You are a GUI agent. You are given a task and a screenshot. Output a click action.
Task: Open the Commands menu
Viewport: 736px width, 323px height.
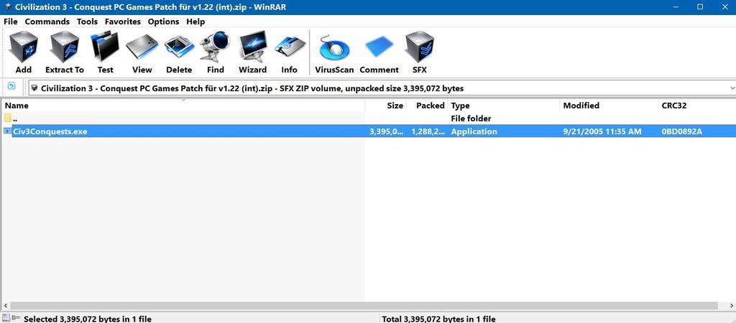[x=47, y=22]
